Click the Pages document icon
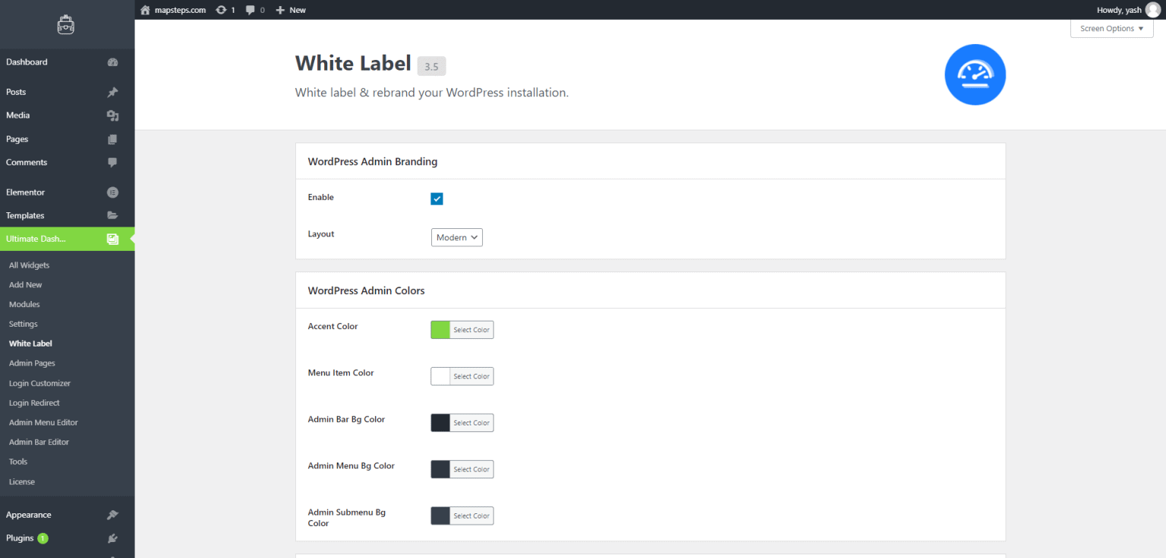Viewport: 1166px width, 558px height. click(112, 139)
